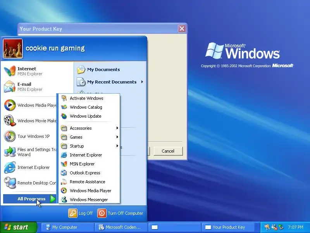Click the Windows Catalog icon
Image resolution: width=310 pixels, height=233 pixels.
point(64,107)
